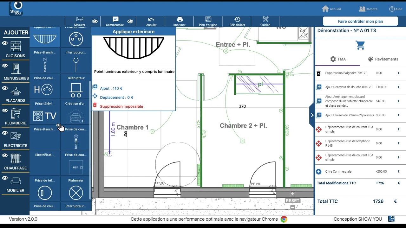This screenshot has width=406, height=228.
Task: Click the Annuler undo tool
Action: [x=151, y=21]
